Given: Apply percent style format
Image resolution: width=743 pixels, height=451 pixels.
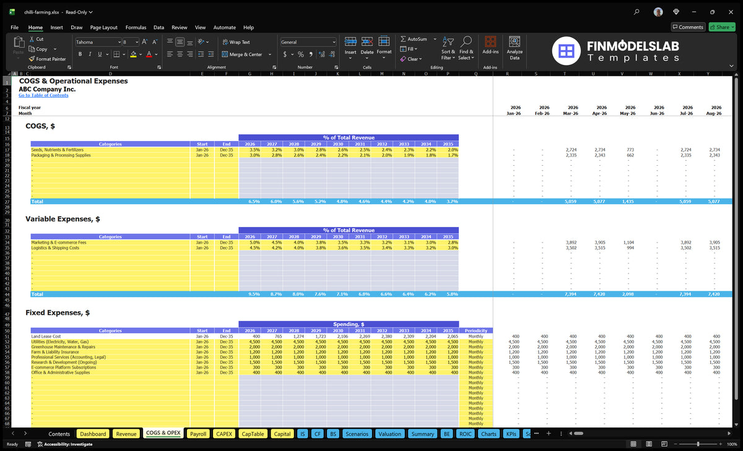Looking at the screenshot, I should 301,54.
